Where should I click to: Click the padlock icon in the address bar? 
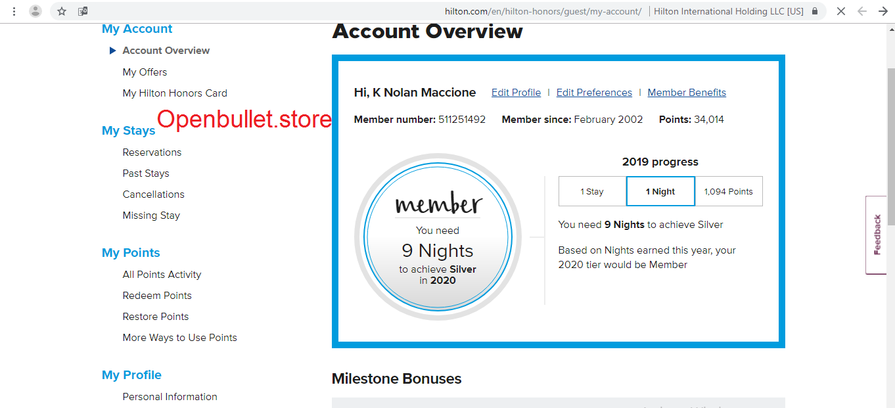pos(815,11)
